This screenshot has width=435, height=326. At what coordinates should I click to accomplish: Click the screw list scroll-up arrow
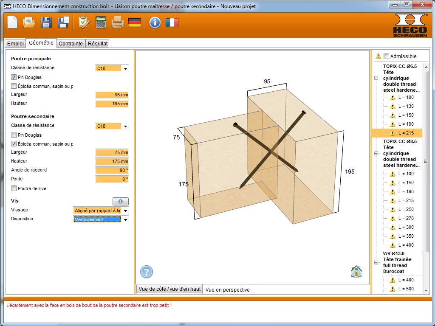(x=426, y=67)
